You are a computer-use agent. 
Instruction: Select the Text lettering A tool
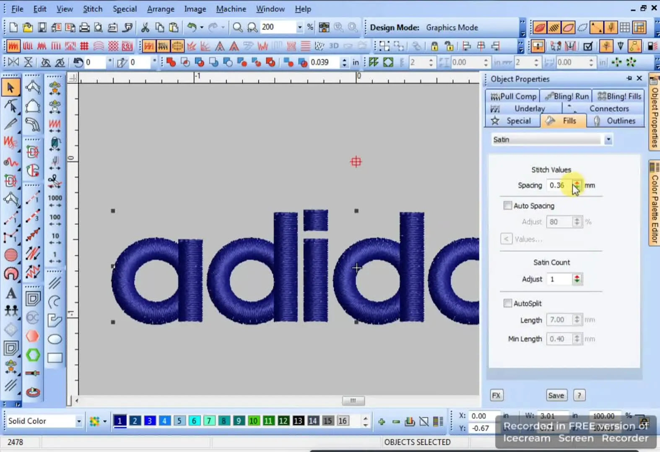11,293
